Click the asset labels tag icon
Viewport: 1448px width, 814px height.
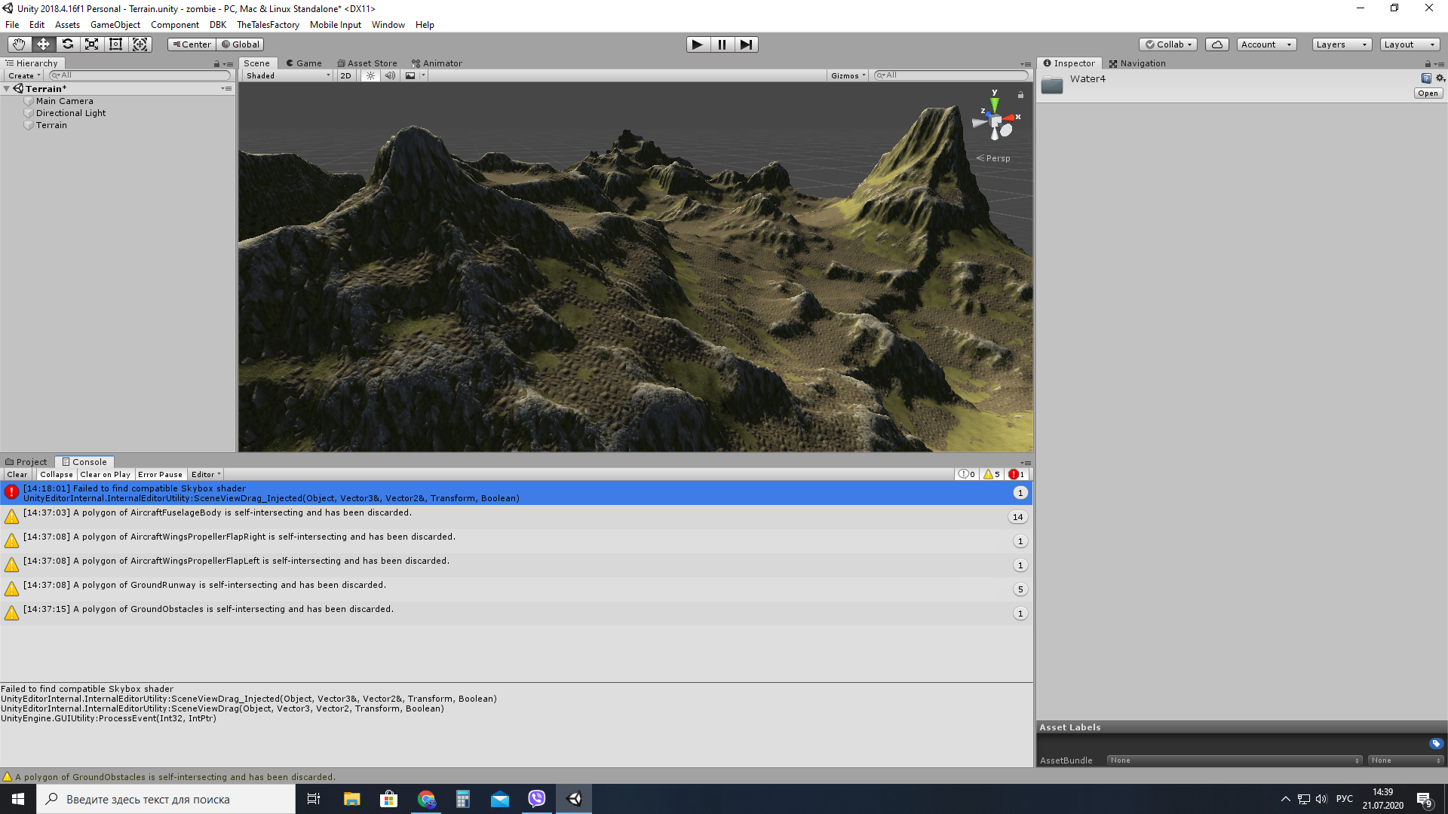point(1436,744)
